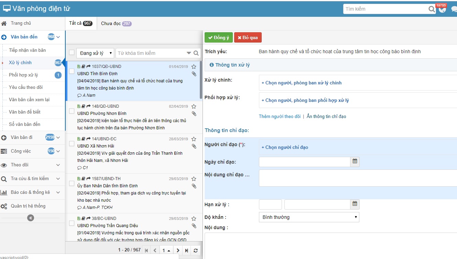Click the eye icon beside Theo dõi
Viewport: 457px width, 259px height.
click(4, 165)
